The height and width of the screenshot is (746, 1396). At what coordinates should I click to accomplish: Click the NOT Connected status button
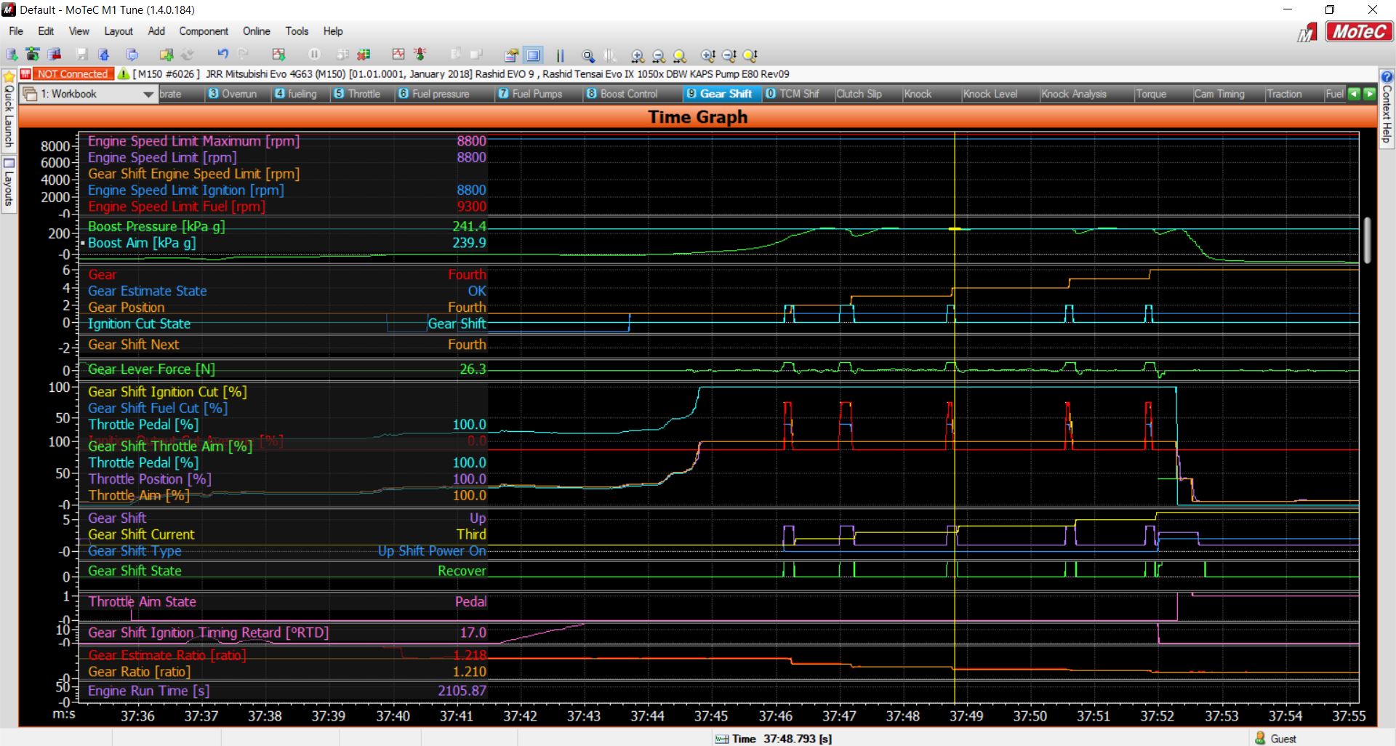click(x=73, y=73)
